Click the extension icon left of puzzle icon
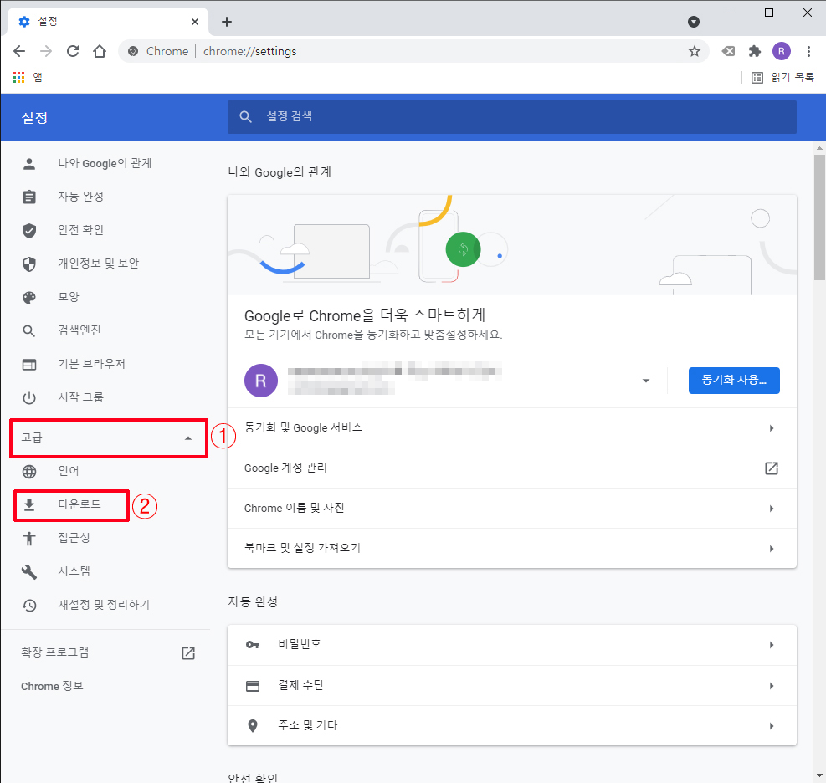The height and width of the screenshot is (783, 826). click(x=728, y=51)
